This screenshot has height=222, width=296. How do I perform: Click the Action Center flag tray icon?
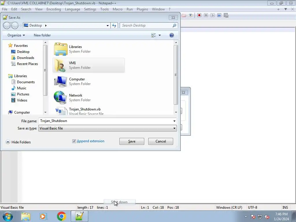[x=253, y=217]
